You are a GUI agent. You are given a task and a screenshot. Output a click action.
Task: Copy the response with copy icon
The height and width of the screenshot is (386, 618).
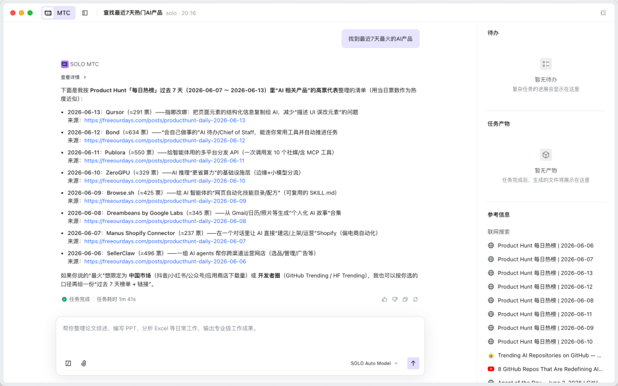point(405,299)
